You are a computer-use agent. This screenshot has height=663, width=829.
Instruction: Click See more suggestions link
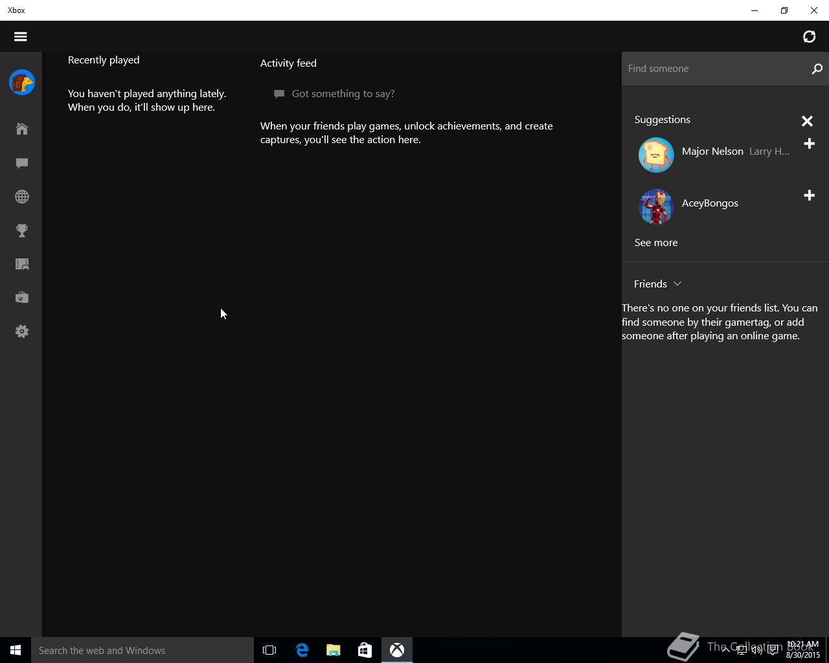[656, 243]
